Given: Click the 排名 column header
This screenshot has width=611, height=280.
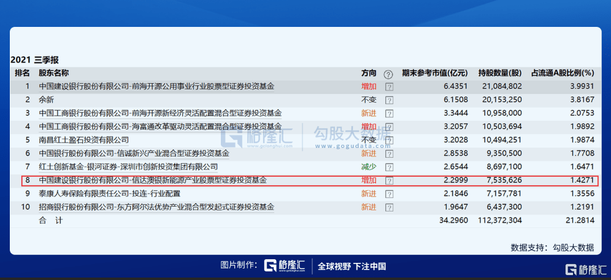Looking at the screenshot, I should (22, 73).
